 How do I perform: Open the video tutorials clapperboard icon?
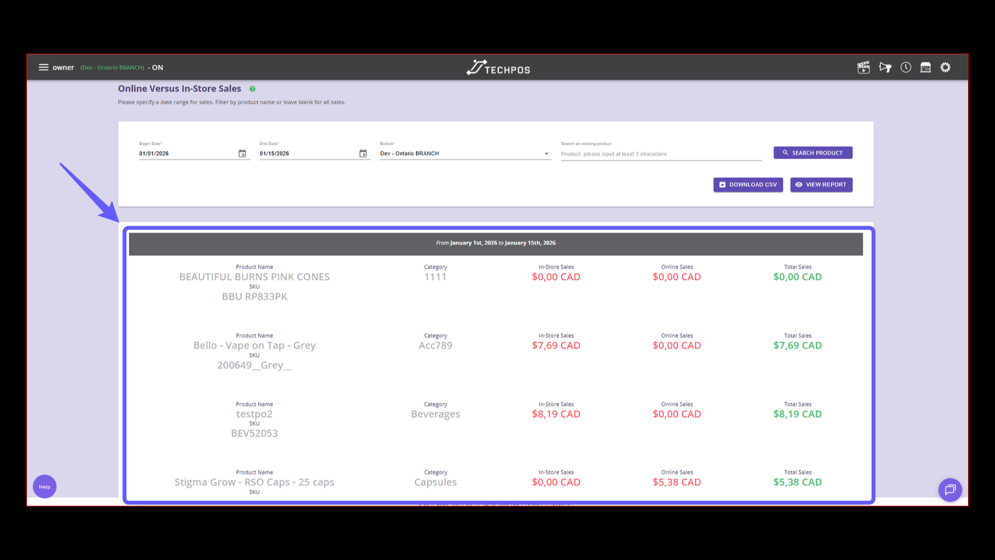coord(863,67)
